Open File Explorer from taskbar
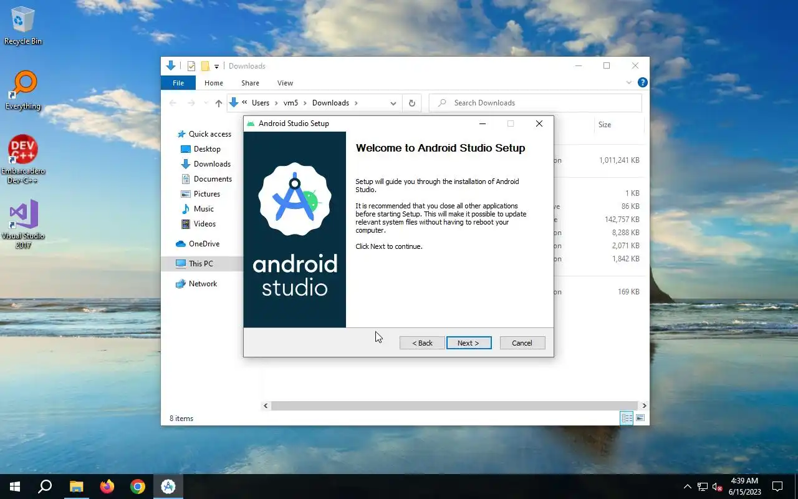The width and height of the screenshot is (798, 499). click(x=76, y=487)
